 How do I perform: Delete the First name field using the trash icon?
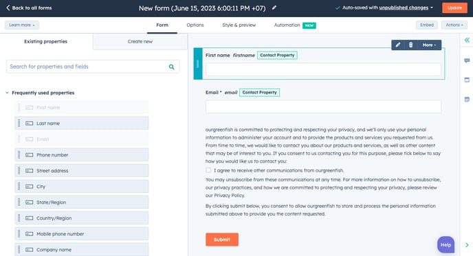410,45
